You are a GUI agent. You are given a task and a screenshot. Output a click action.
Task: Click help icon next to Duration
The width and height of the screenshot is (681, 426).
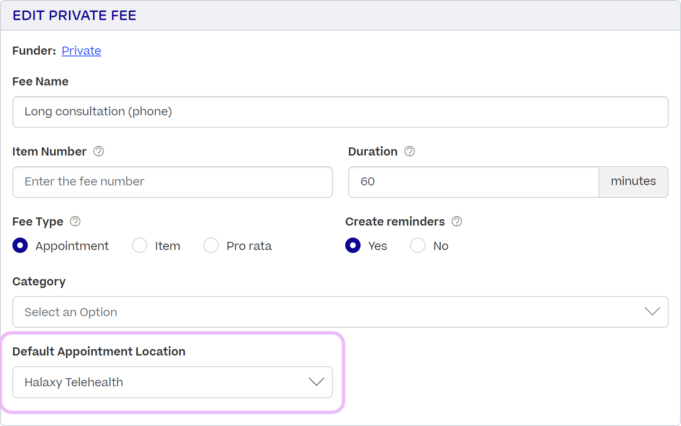pos(409,151)
